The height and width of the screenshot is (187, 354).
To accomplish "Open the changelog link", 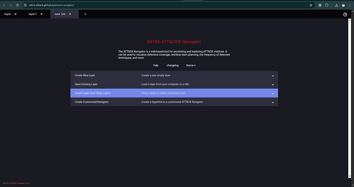I will [x=173, y=65].
